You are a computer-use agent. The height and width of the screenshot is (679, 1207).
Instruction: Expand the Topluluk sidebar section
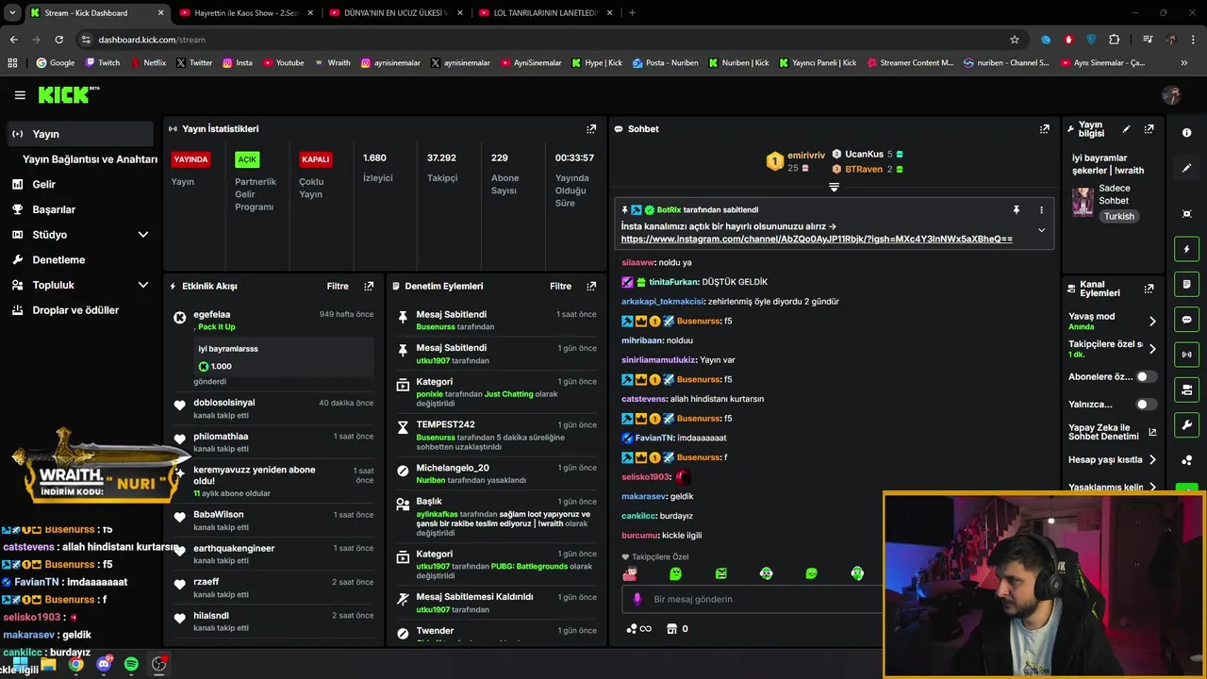click(x=143, y=285)
